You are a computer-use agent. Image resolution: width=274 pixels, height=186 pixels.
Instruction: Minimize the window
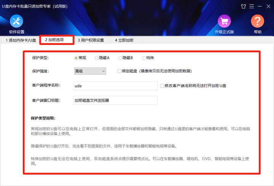tap(260, 6)
